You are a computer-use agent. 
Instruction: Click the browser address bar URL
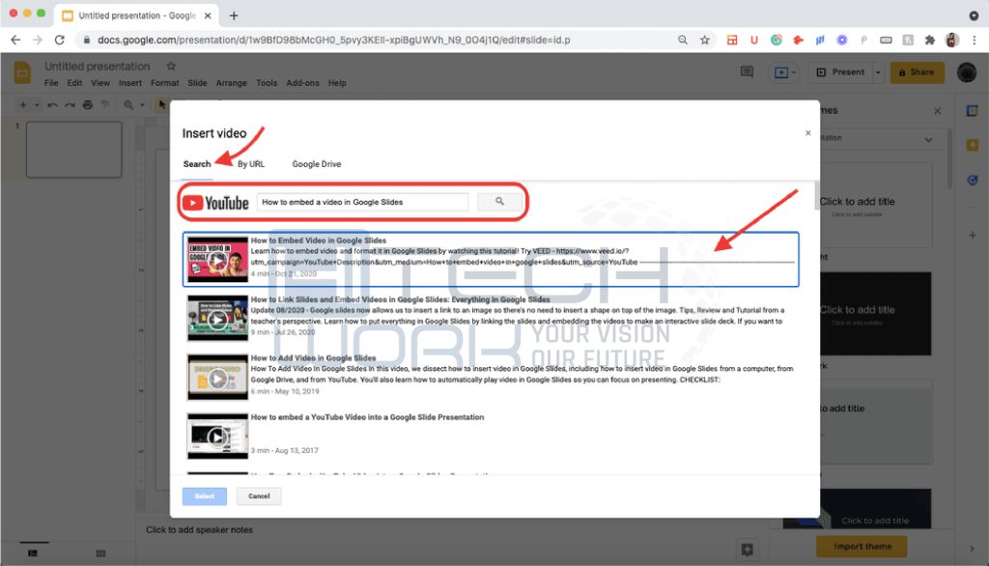pyautogui.click(x=333, y=40)
